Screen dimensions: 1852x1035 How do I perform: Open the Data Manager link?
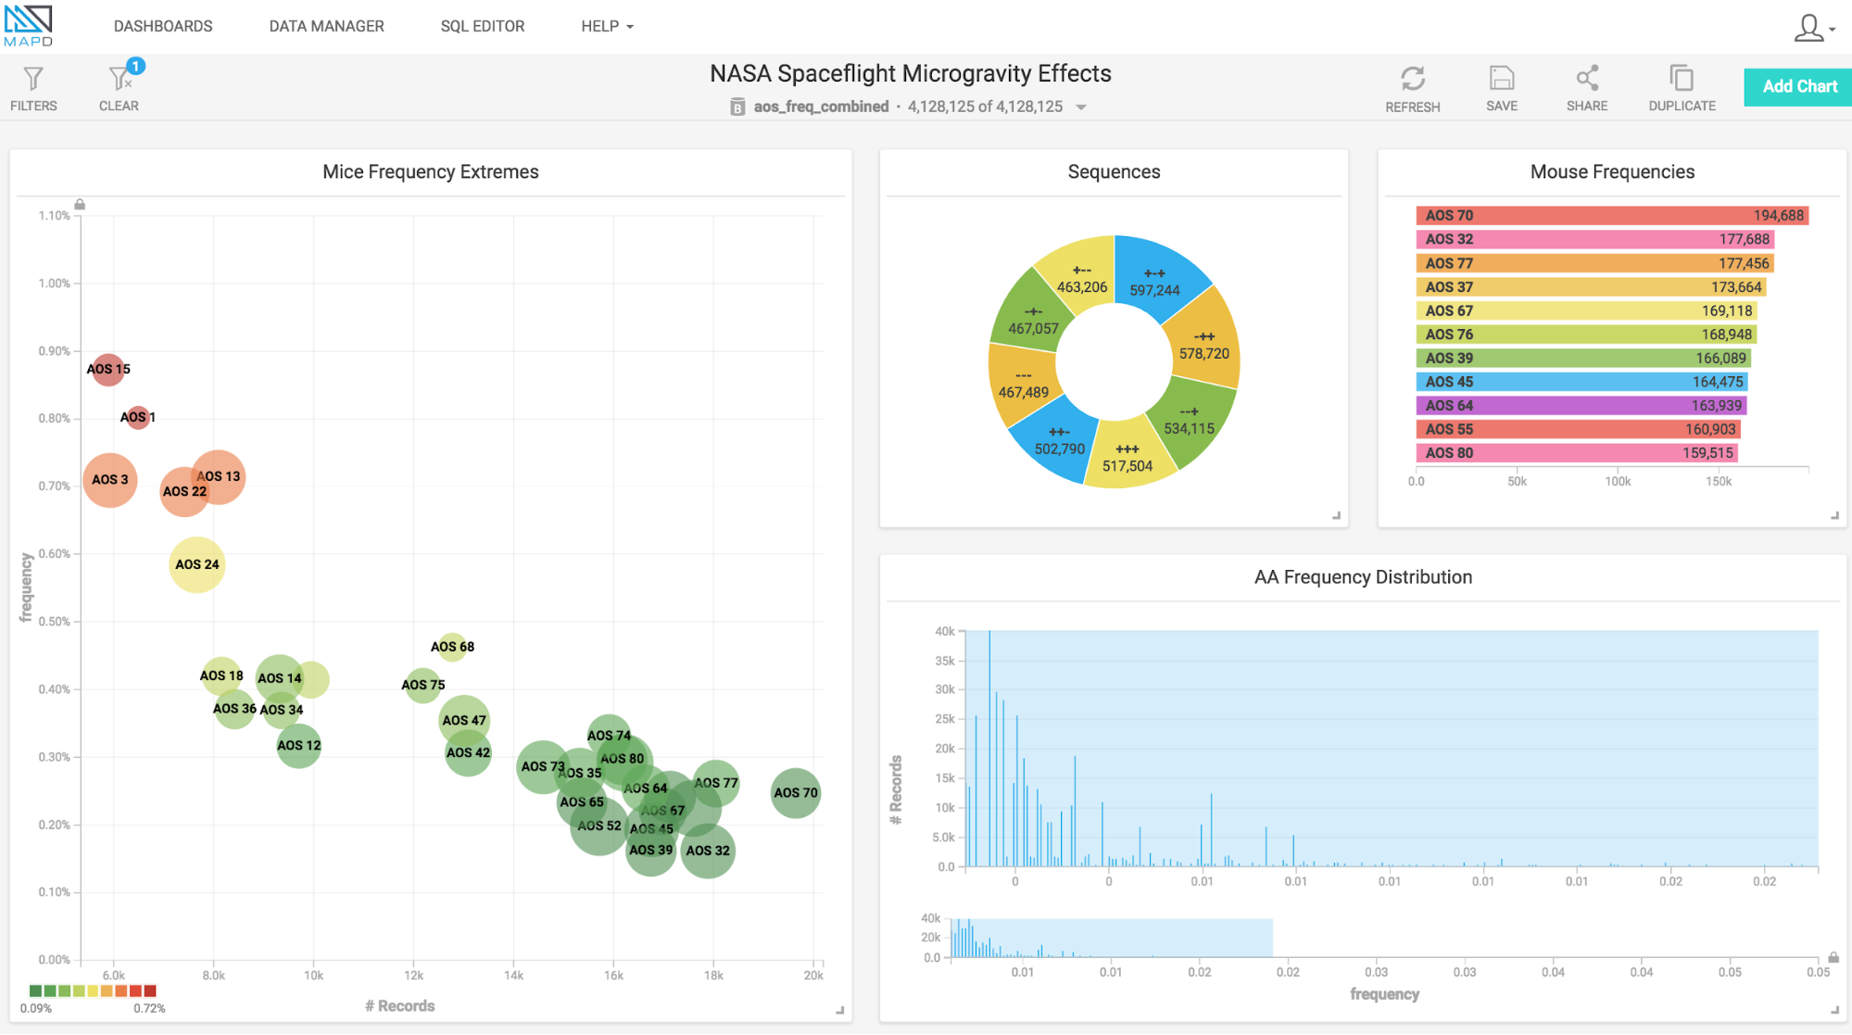(326, 26)
